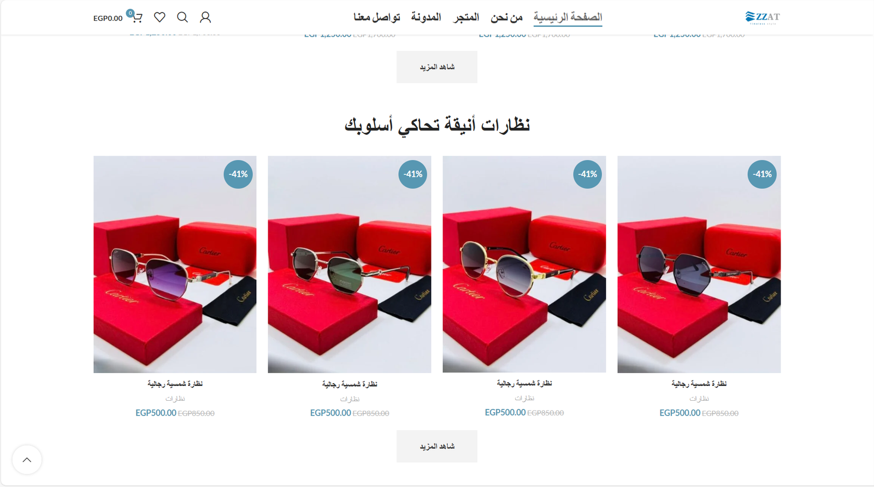This screenshot has width=874, height=487.
Task: Click the back-to-top arrow button
Action: tap(27, 460)
